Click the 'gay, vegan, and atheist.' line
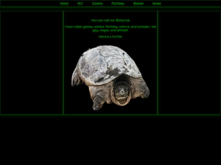221x165 pixels. [x=110, y=30]
